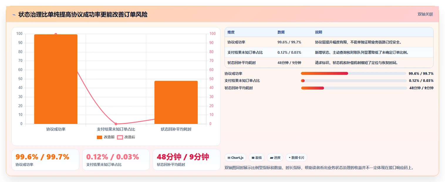The height and width of the screenshot is (182, 445).
Task: Click the 协议成功率 progress bar
Action: click(353, 73)
